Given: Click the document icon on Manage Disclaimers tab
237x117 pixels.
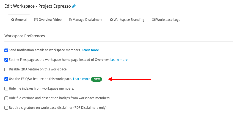Looking at the screenshot, I should [x=70, y=20].
